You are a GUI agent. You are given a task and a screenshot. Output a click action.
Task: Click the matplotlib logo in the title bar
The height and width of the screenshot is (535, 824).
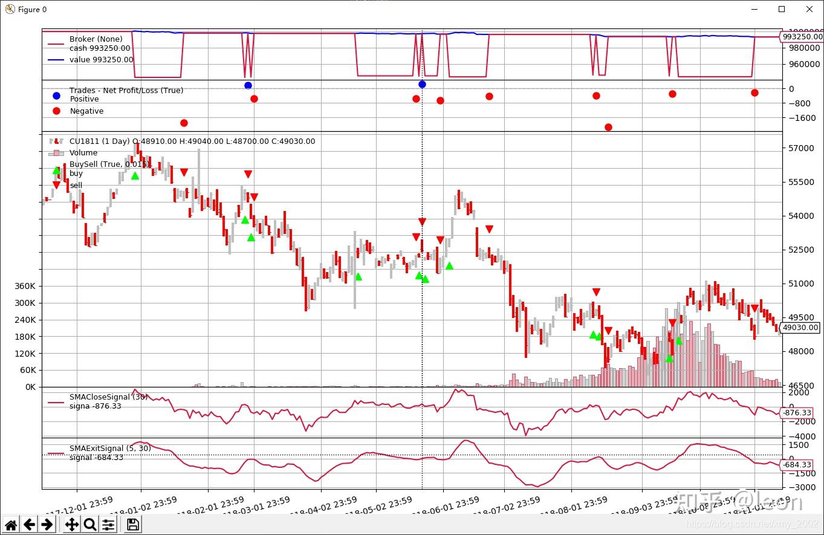point(10,9)
